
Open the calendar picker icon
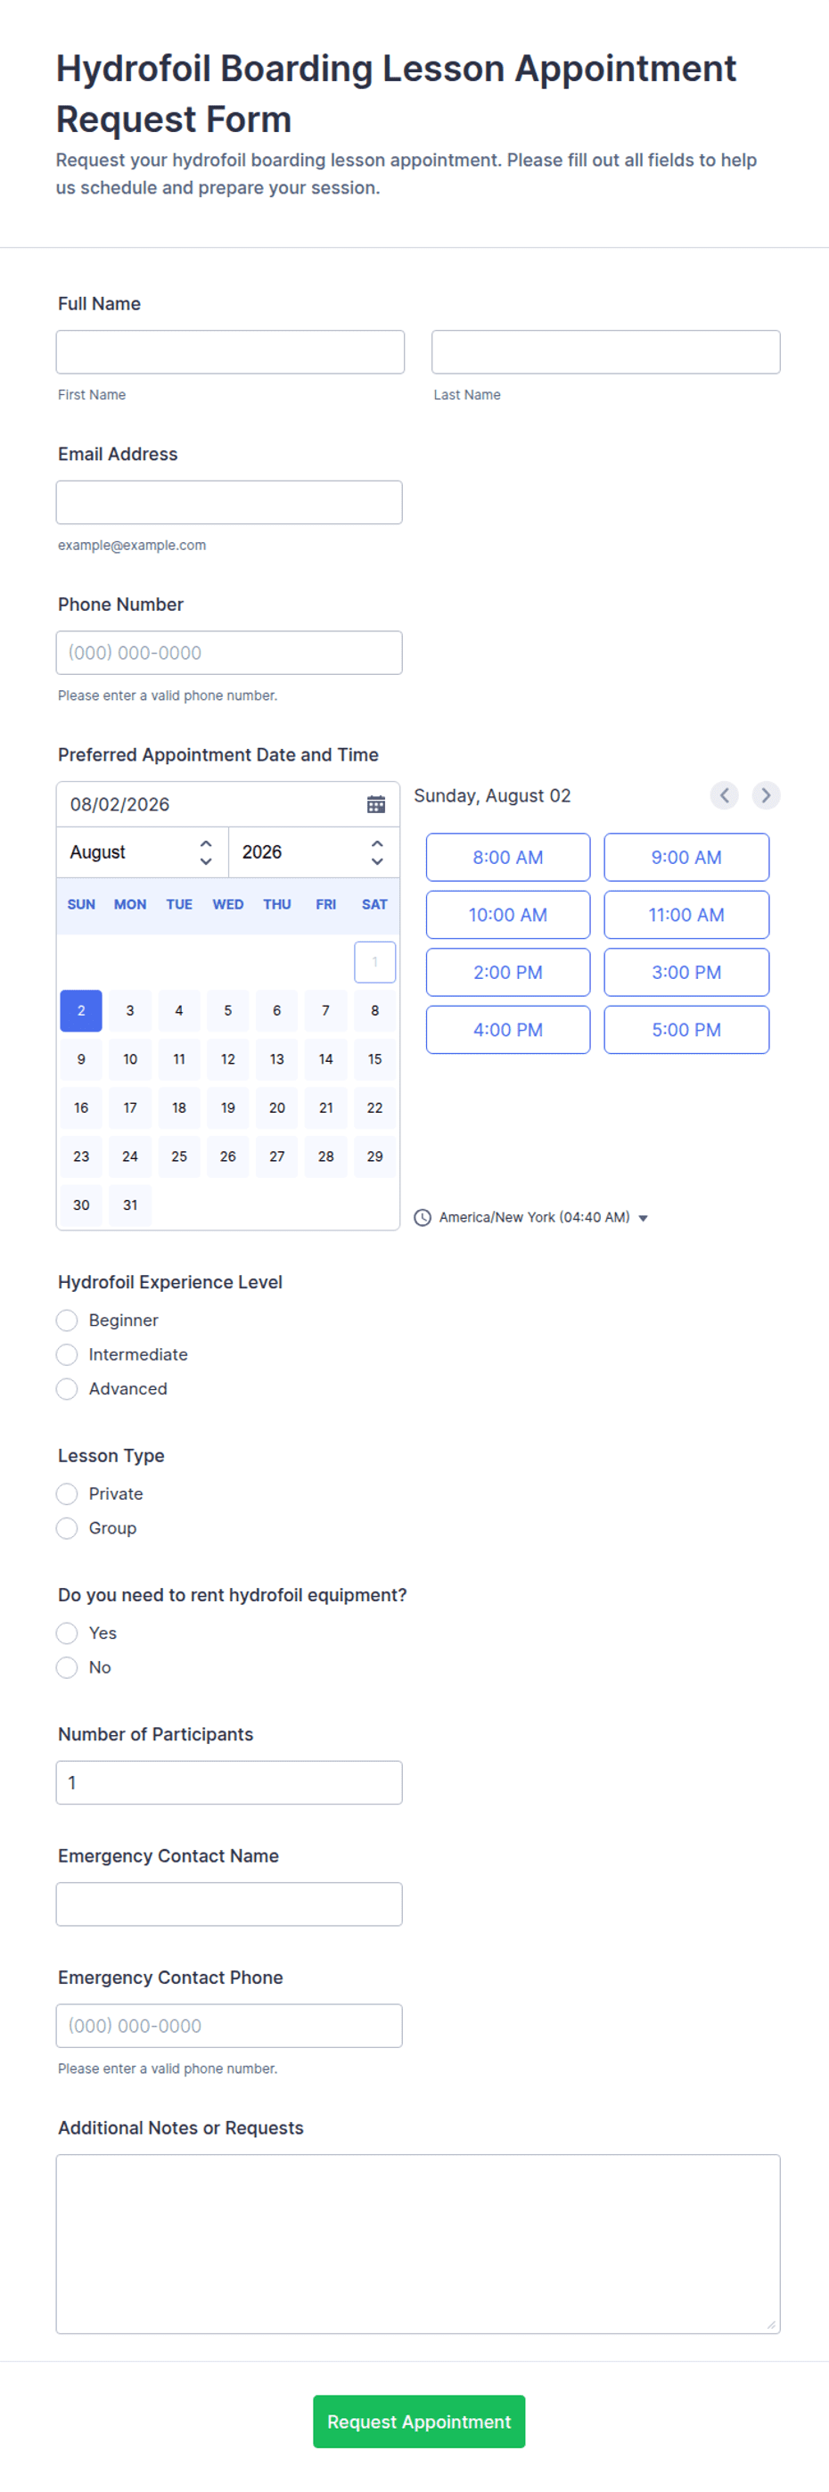click(375, 804)
